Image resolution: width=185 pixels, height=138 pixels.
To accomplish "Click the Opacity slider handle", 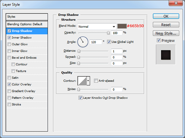I will 108,33.
